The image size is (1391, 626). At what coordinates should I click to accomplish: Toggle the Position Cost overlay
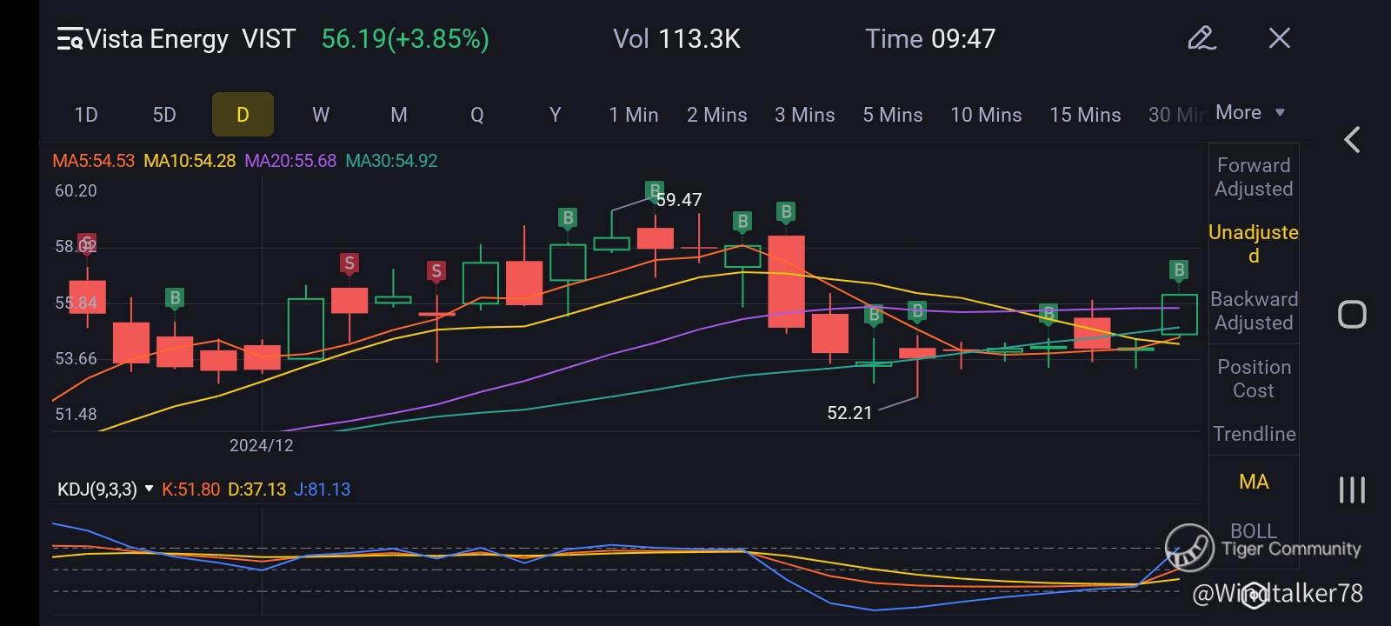tap(1254, 379)
